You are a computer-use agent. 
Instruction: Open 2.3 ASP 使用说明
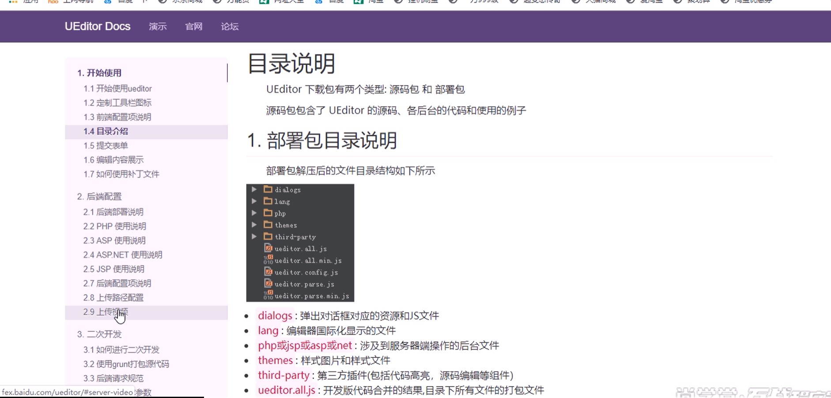(x=114, y=240)
